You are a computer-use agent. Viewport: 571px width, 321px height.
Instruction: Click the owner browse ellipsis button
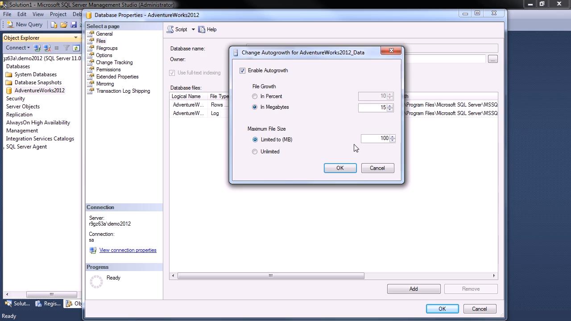(x=492, y=59)
